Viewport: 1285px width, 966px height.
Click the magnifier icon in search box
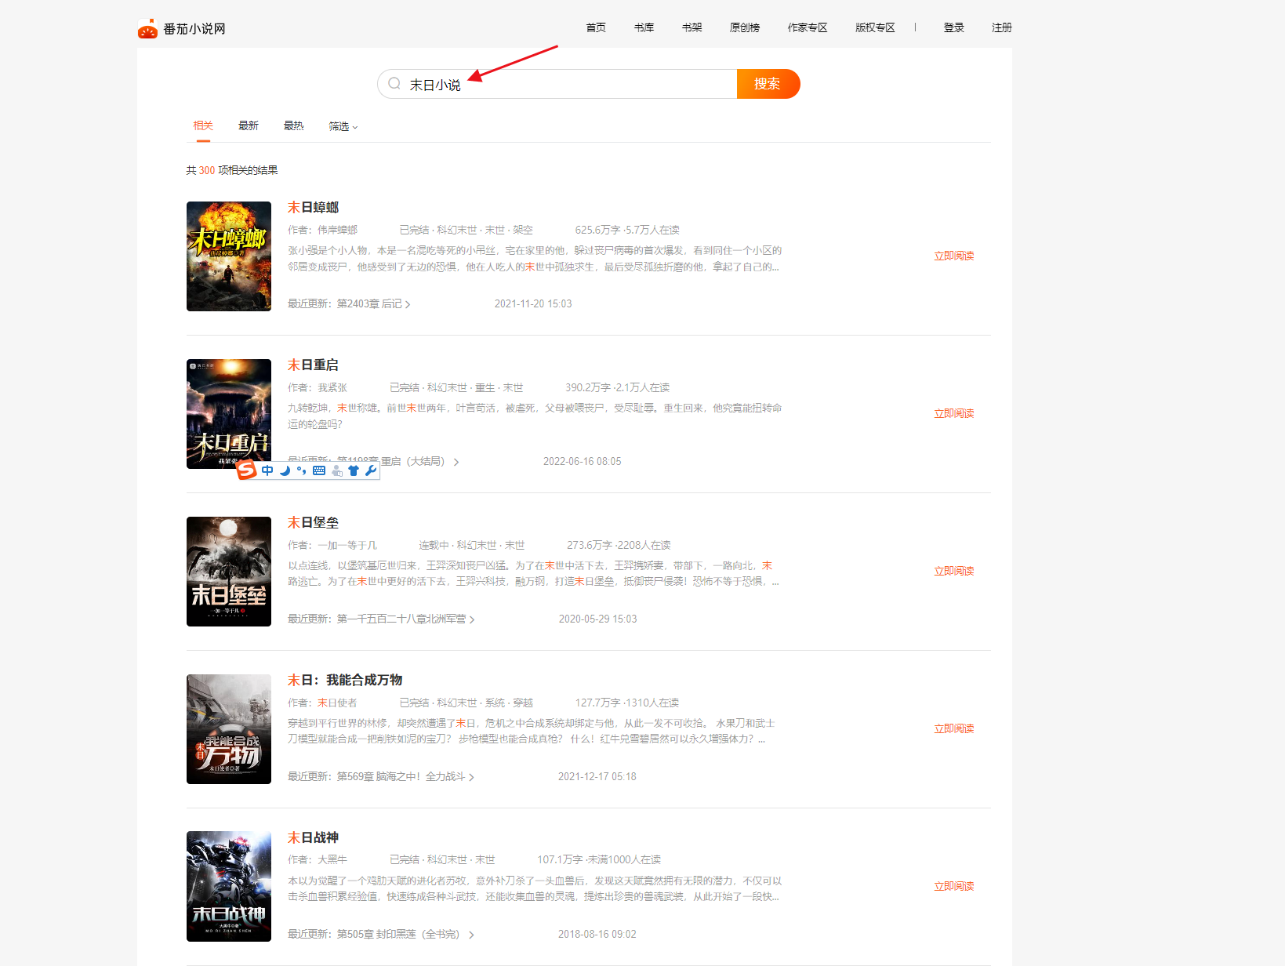point(394,84)
